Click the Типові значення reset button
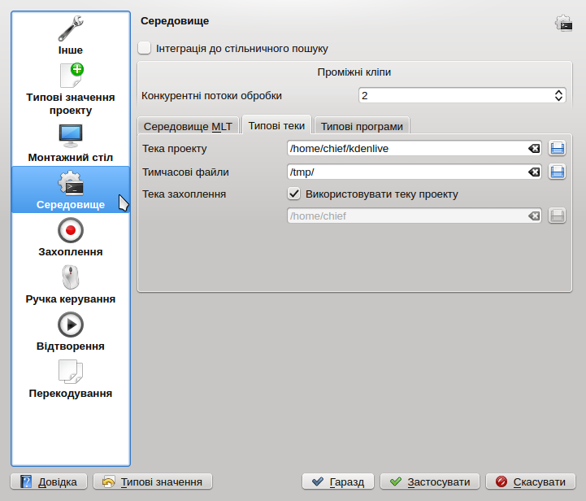Screen dimensions: 586x501 (x=153, y=481)
